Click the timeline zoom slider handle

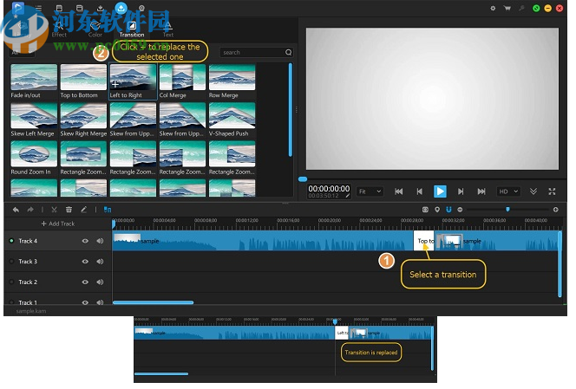click(507, 209)
